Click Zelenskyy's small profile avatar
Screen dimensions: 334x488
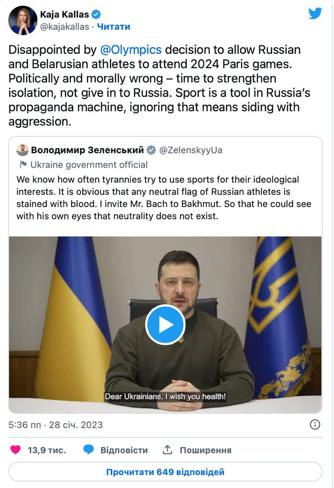pos(22,150)
